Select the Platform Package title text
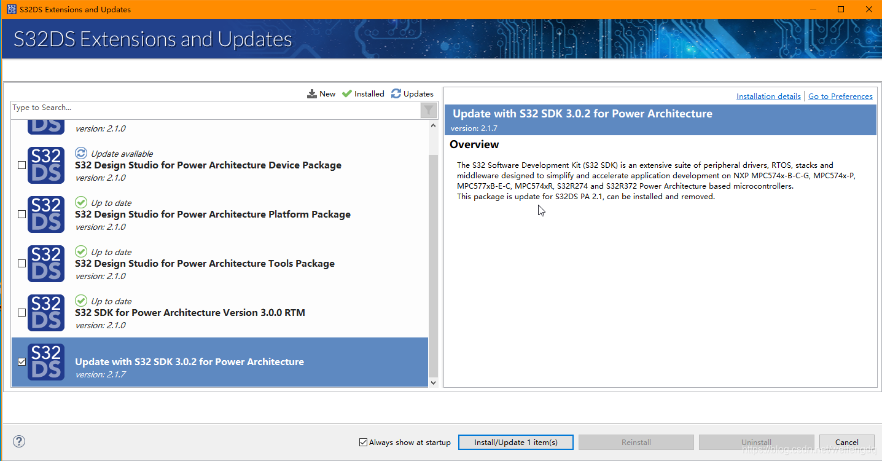Viewport: 882px width, 461px height. tap(213, 215)
